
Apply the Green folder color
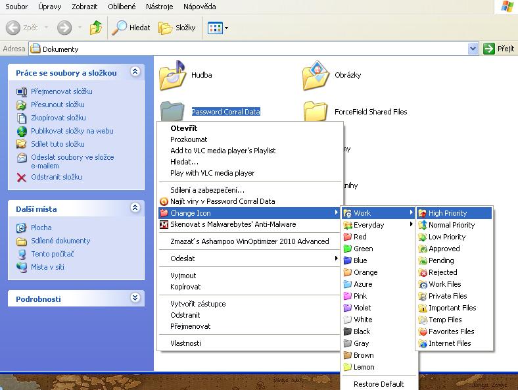(x=363, y=249)
